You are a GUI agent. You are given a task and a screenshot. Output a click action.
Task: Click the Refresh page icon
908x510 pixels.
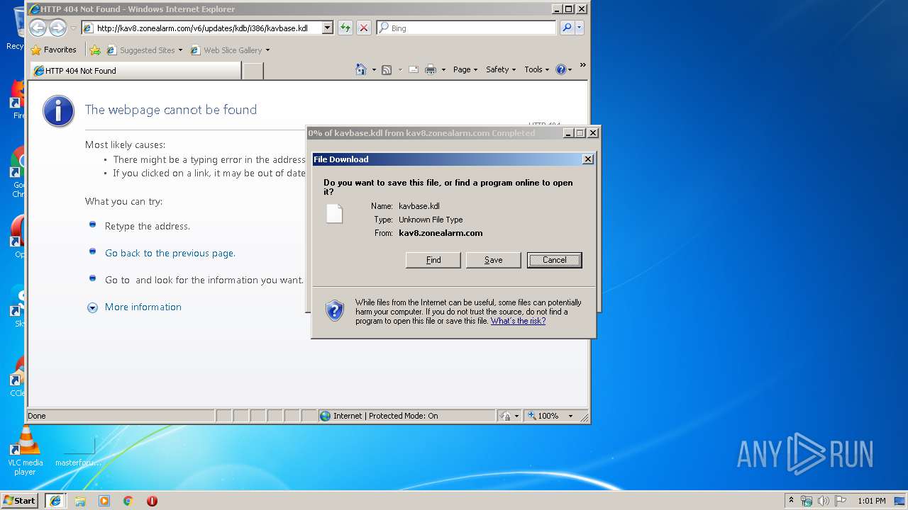[x=345, y=28]
